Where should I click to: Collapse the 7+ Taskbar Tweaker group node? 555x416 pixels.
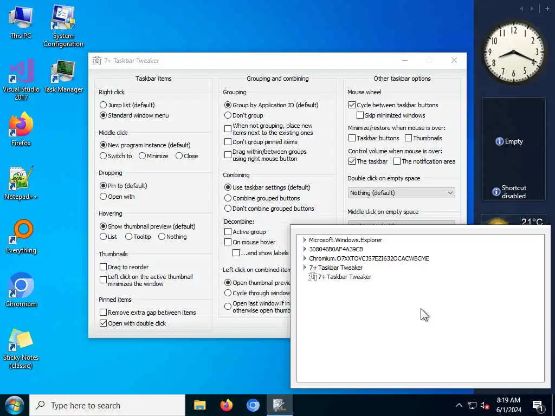(304, 268)
